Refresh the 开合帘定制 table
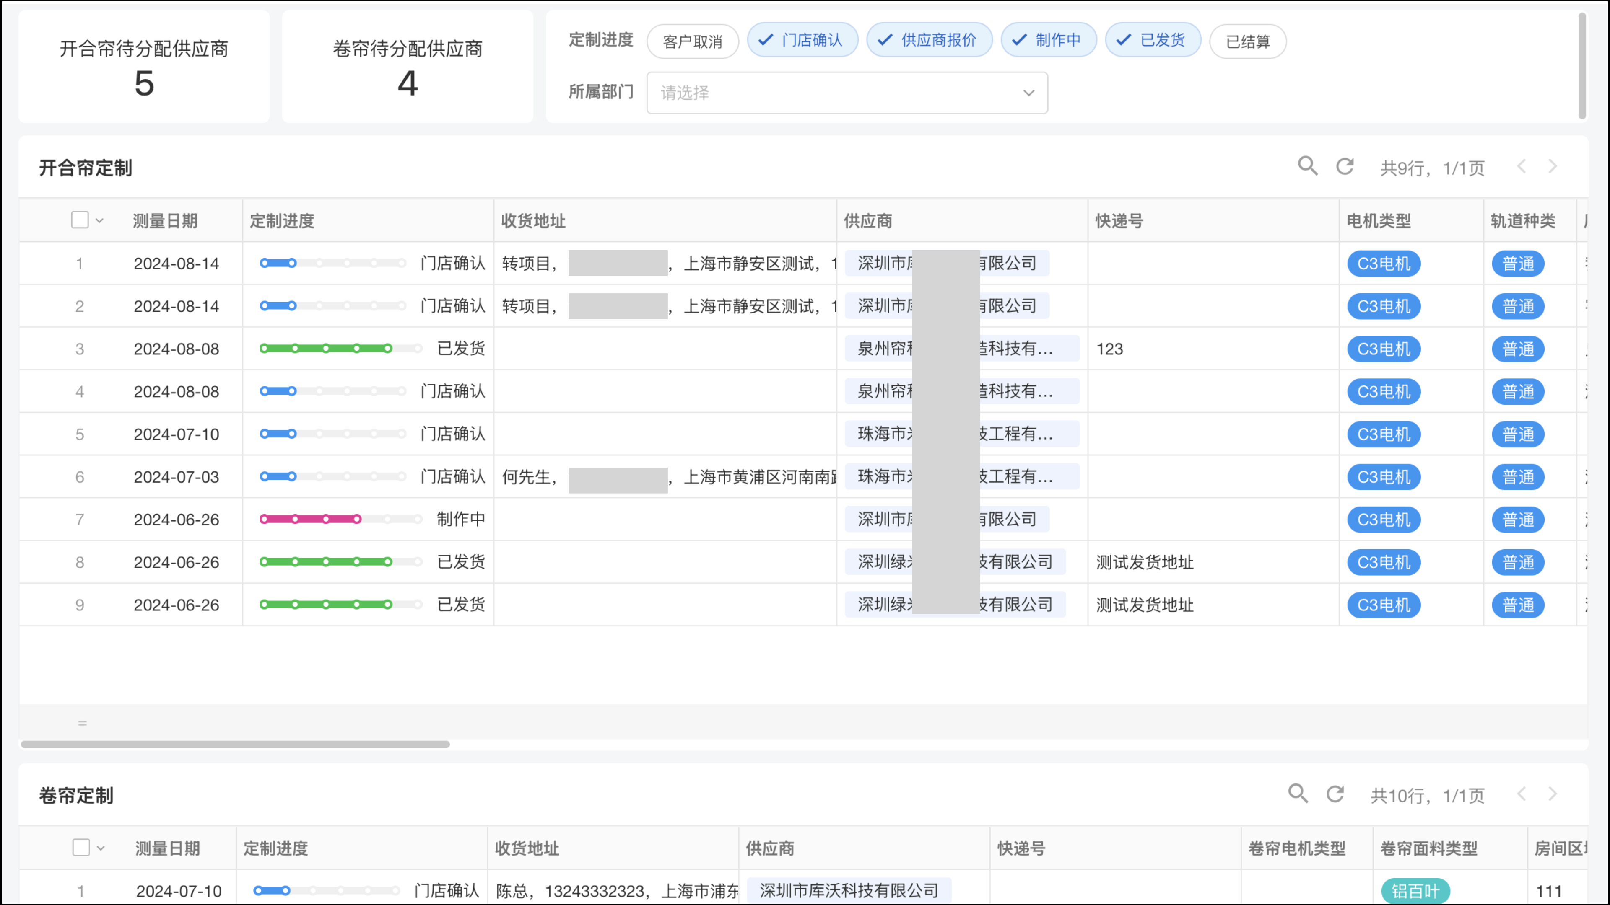The width and height of the screenshot is (1610, 905). [x=1345, y=167]
